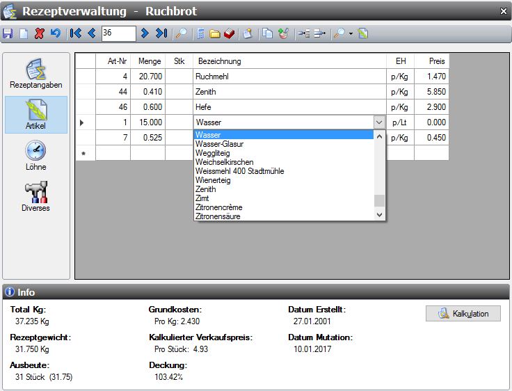Click the record number field showing 36
The width and height of the screenshot is (512, 391).
(118, 33)
